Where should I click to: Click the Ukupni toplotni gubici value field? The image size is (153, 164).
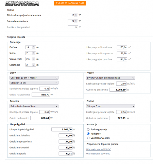pos(62,130)
